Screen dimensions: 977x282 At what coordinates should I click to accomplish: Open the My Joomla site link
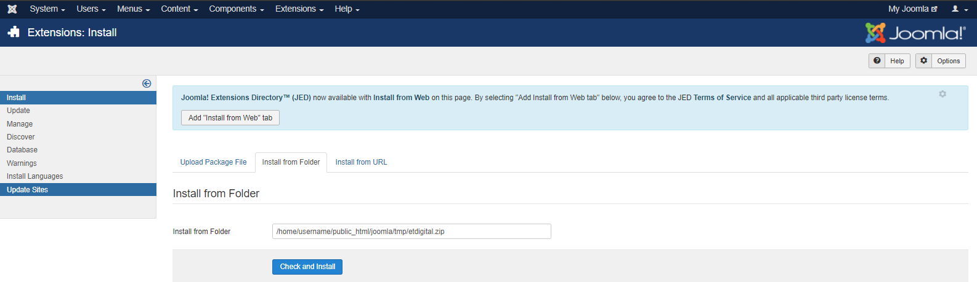pyautogui.click(x=913, y=9)
